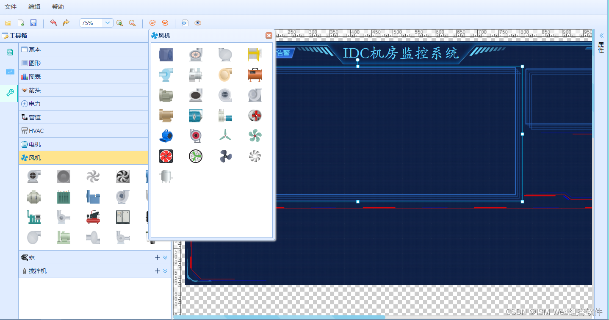
Task: Click the second rotate 90° icon
Action: point(165,23)
